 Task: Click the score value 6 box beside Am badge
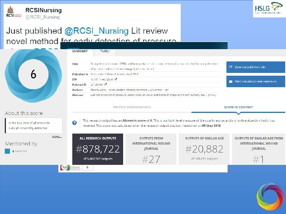click(87, 167)
